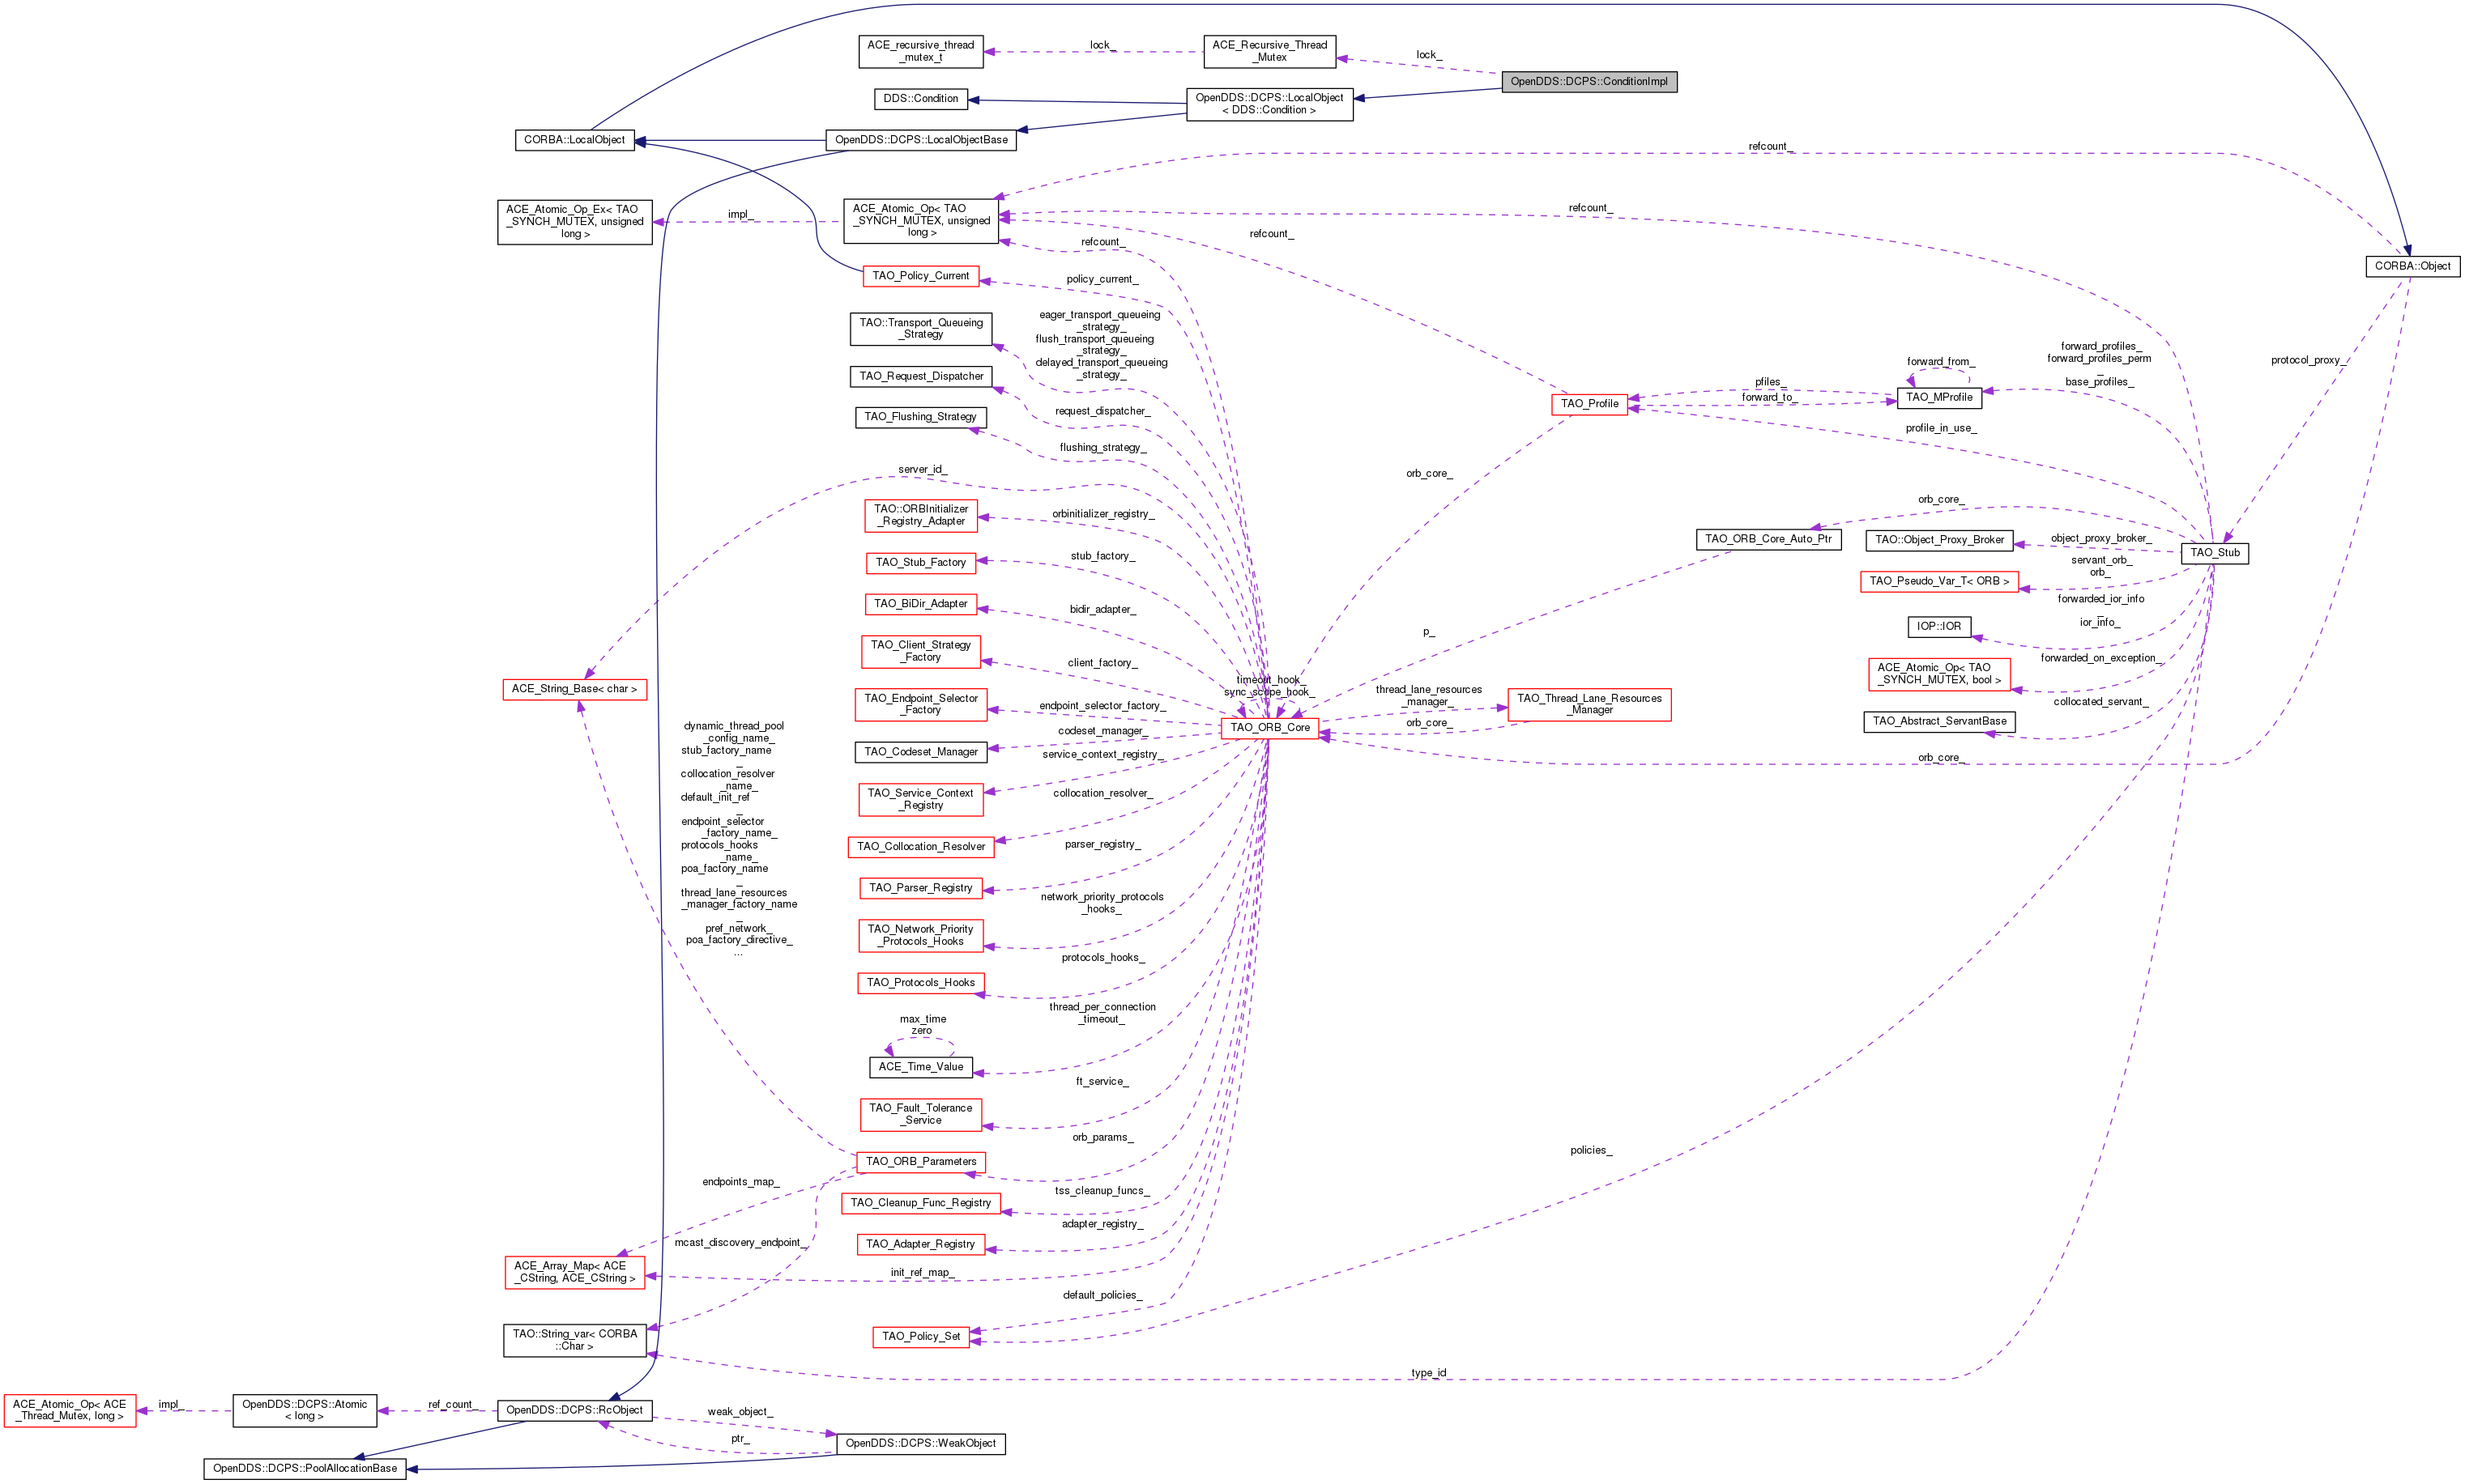Open the IOP::IOR node
The image size is (2465, 1484).
(x=1938, y=627)
